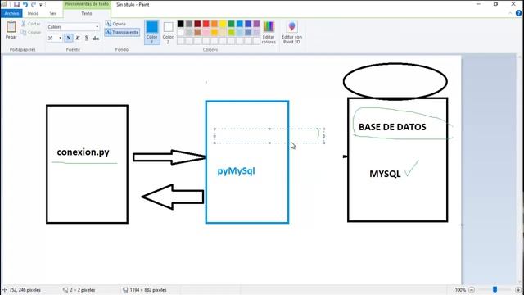Toggle underline (S) formatting
Viewport: 524px width, 295px height.
coord(87,38)
